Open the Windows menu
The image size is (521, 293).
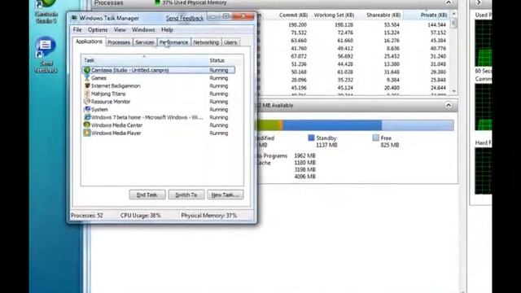coord(143,30)
